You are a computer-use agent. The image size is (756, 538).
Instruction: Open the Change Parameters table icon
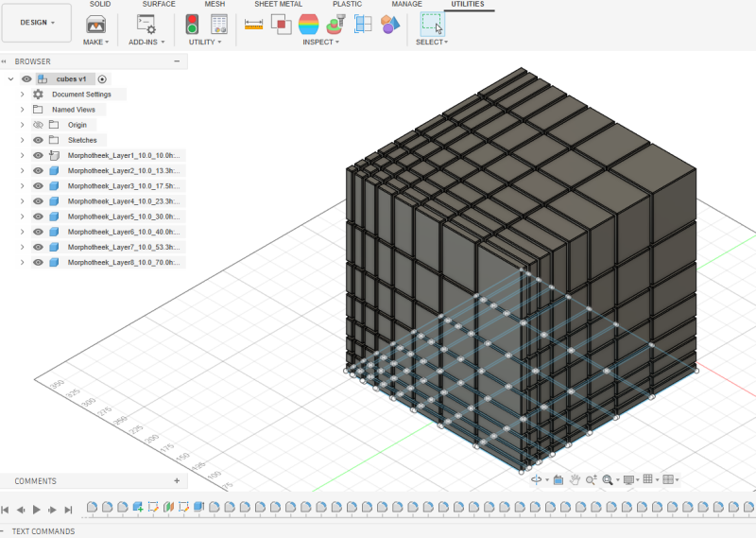coord(219,25)
